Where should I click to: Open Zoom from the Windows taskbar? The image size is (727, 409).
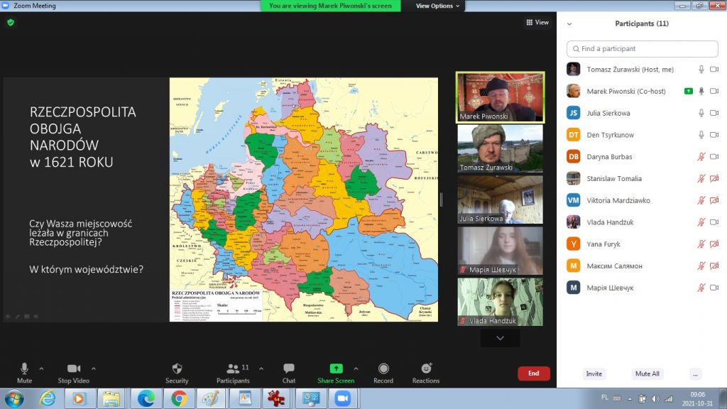(x=343, y=398)
